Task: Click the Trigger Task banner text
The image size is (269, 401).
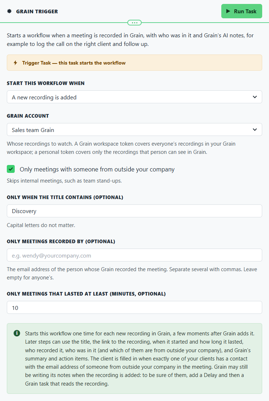Action: 74,63
